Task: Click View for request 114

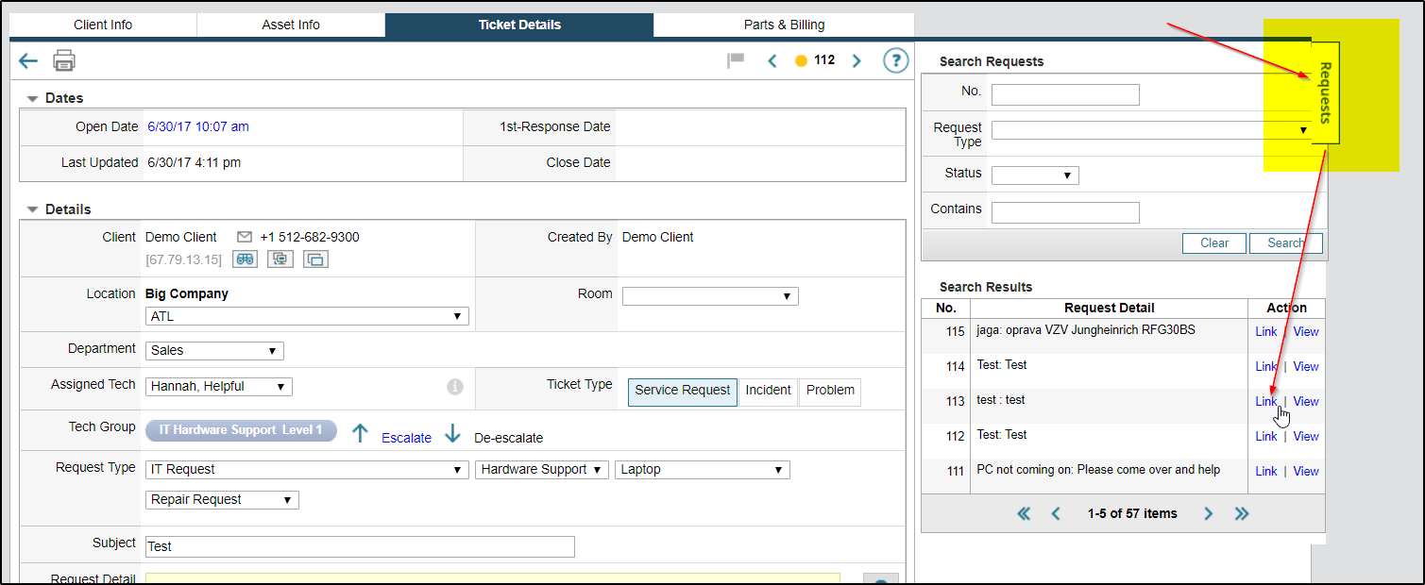Action: [x=1306, y=367]
